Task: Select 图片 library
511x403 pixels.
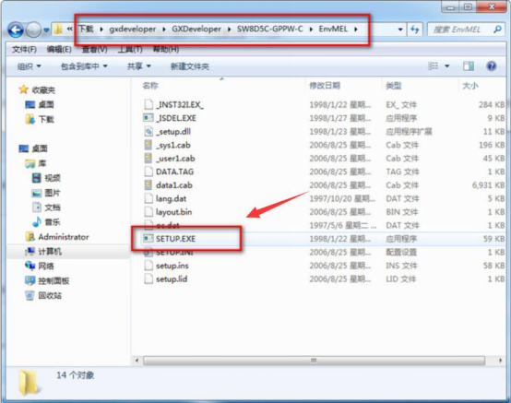Action: (x=53, y=193)
